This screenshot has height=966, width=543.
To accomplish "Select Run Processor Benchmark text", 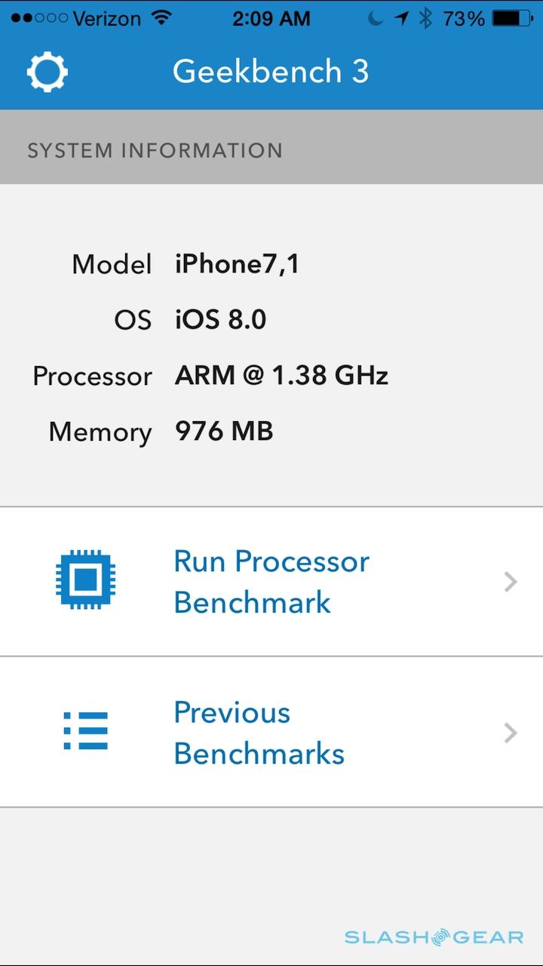I will pos(271,581).
